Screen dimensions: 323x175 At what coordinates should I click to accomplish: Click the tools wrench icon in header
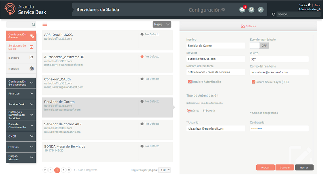click(x=261, y=9)
